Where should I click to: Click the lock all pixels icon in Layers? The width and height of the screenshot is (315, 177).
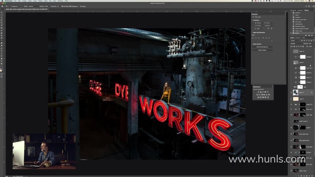(303, 46)
